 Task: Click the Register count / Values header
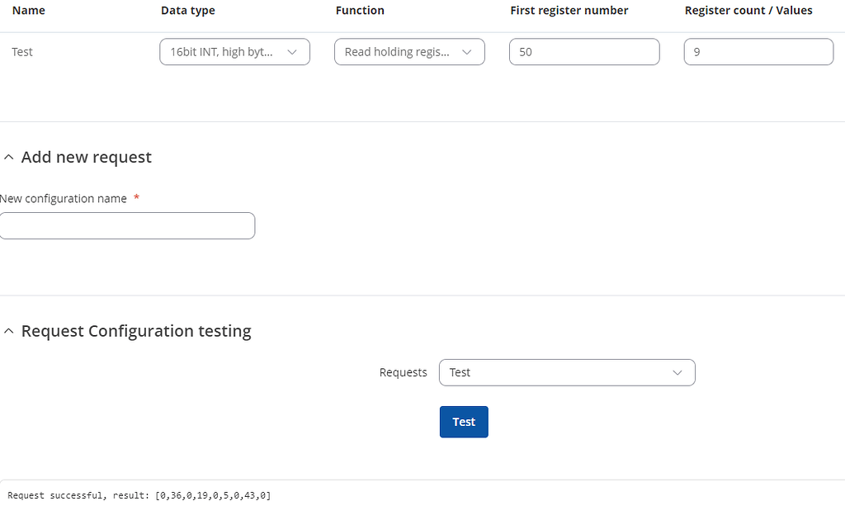coord(748,11)
